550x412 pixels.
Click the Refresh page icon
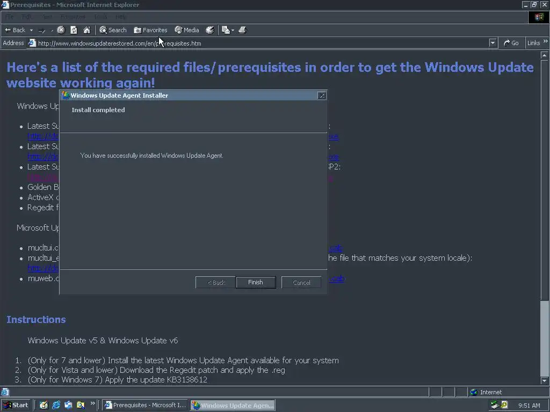click(74, 30)
